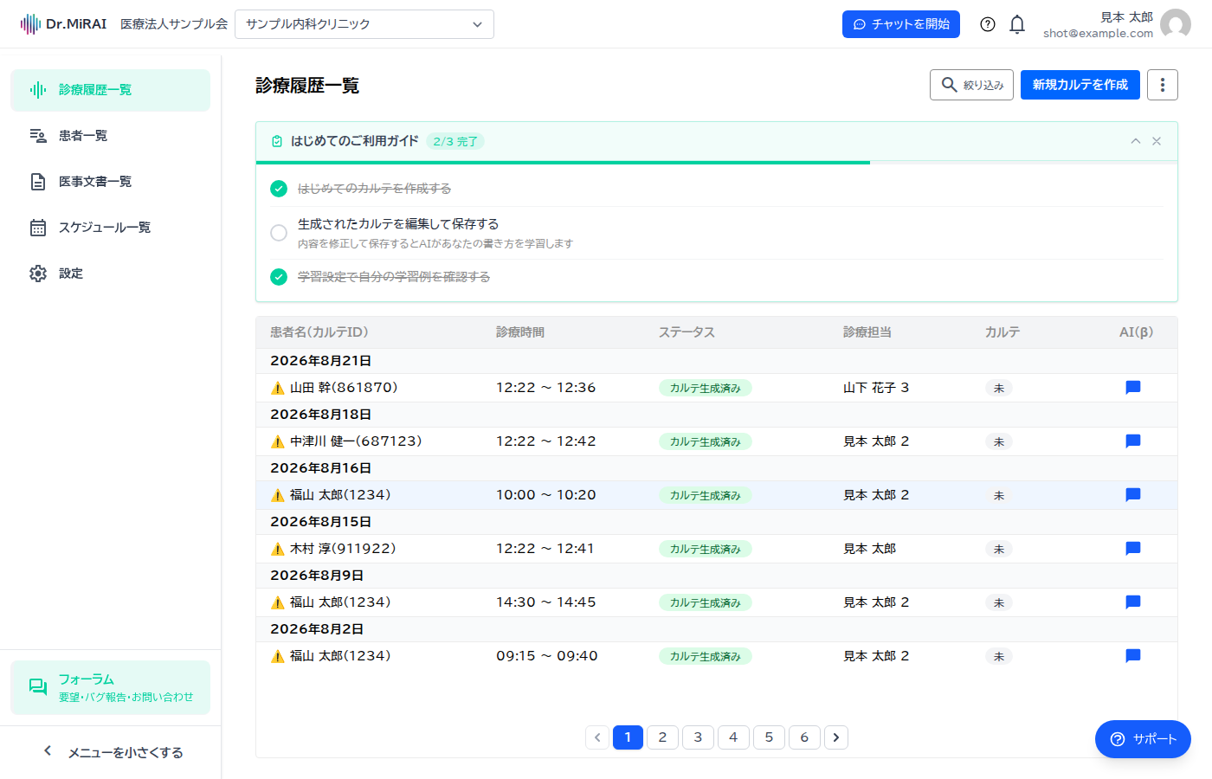Click 山下 花子 3 in 診療担当 column

[876, 388]
